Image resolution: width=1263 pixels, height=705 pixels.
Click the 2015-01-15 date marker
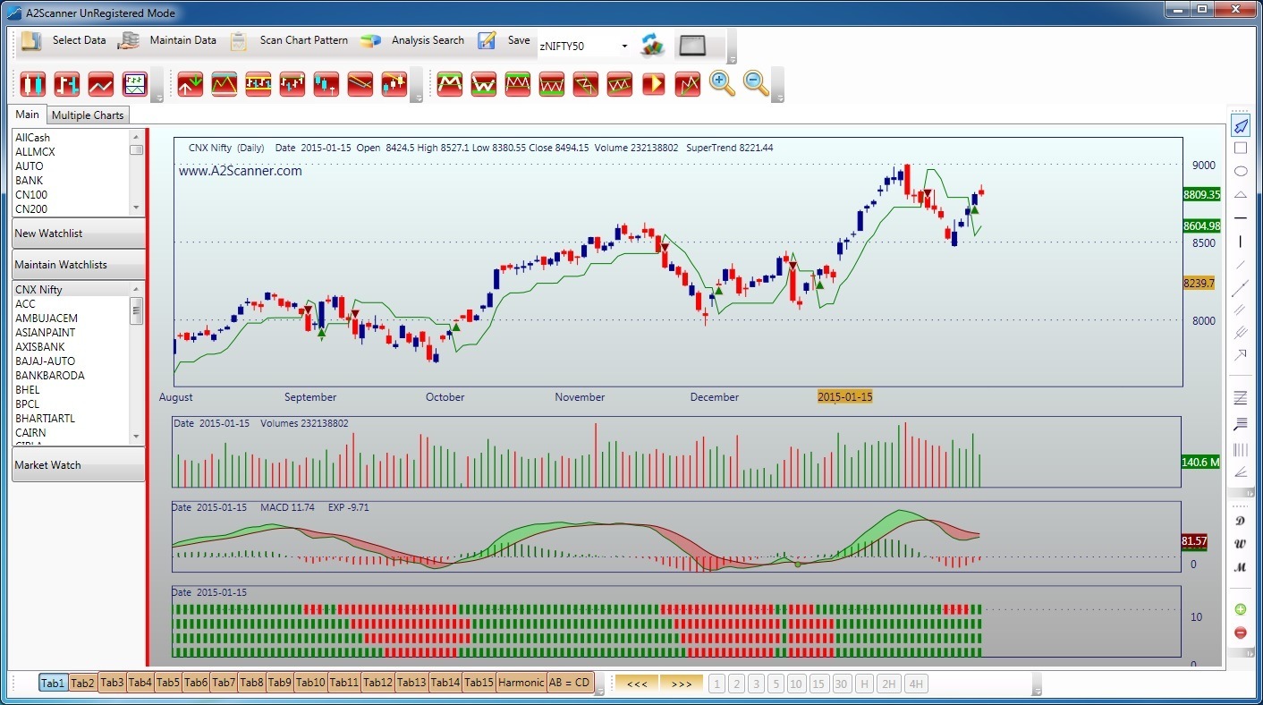click(x=844, y=396)
